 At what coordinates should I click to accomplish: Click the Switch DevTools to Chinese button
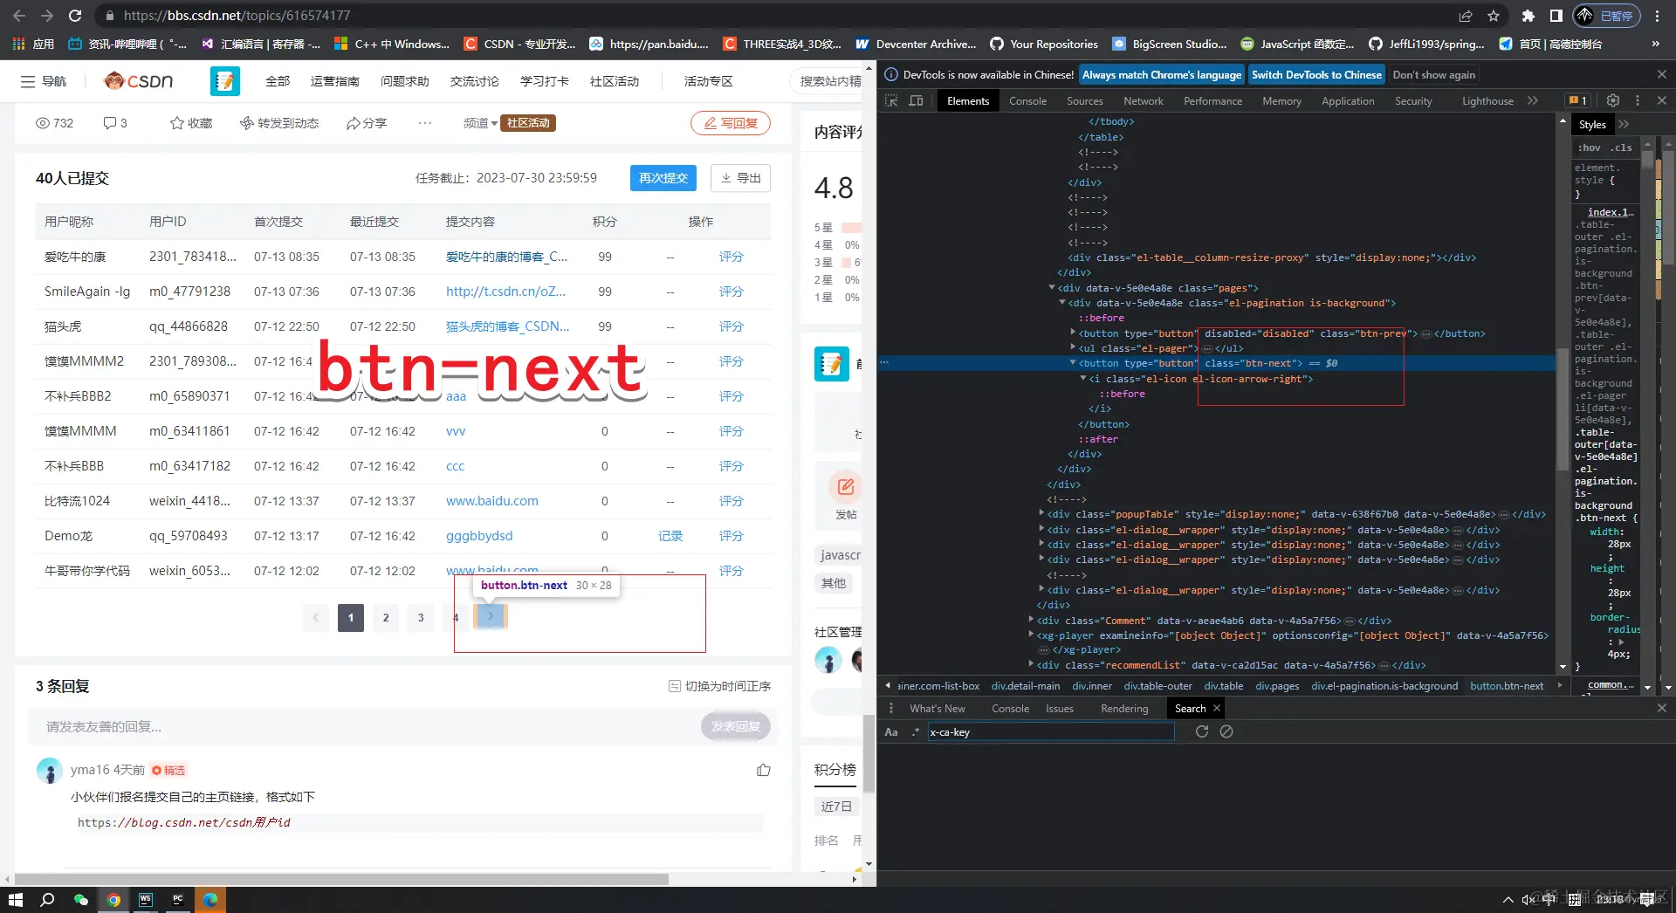pos(1315,74)
